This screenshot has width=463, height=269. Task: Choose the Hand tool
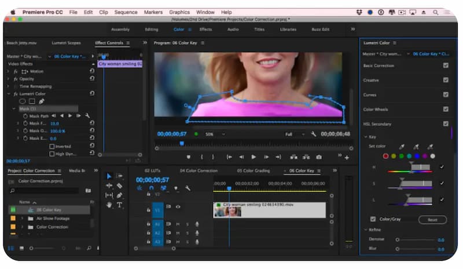click(x=109, y=205)
